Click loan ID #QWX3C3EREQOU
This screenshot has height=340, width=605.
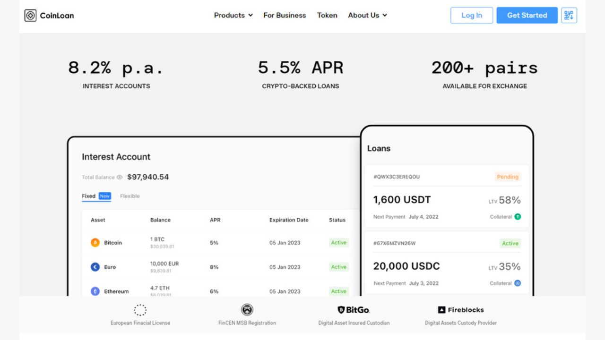397,177
